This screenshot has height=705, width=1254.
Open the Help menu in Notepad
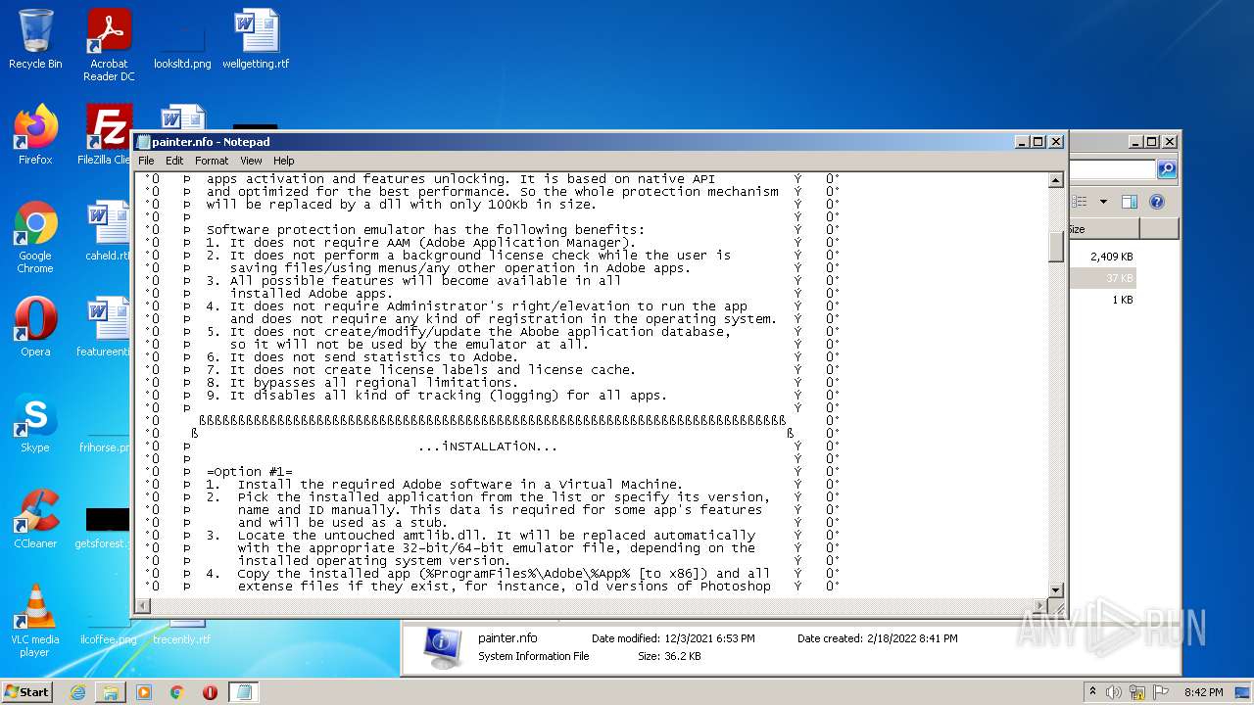click(283, 161)
